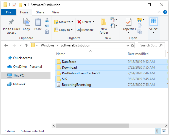
Task: Click the Copy icon in Clipboard group
Action: pos(27,22)
